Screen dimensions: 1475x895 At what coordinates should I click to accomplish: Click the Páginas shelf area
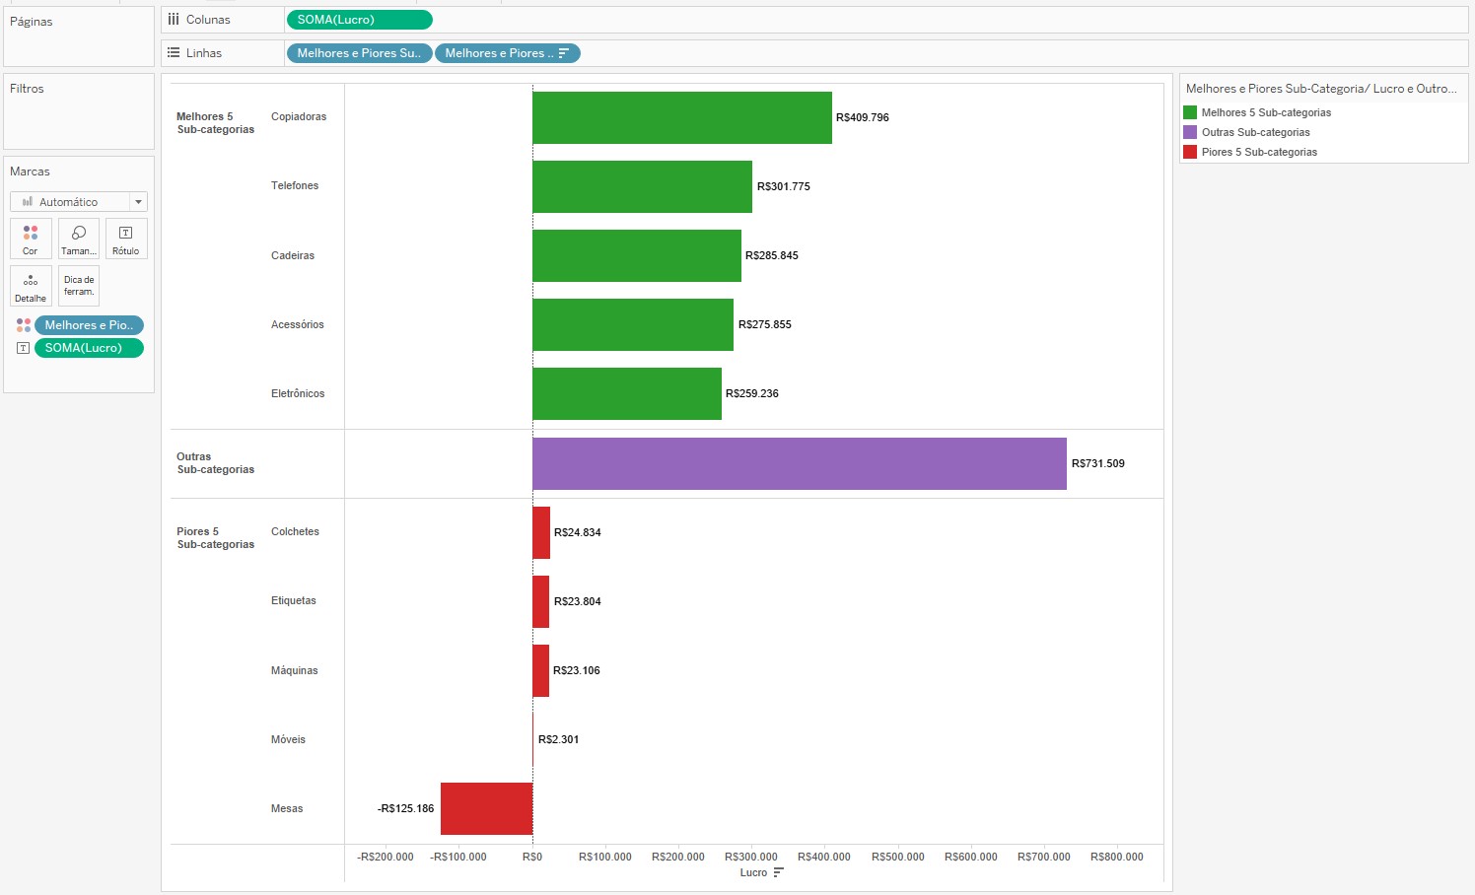click(x=79, y=36)
